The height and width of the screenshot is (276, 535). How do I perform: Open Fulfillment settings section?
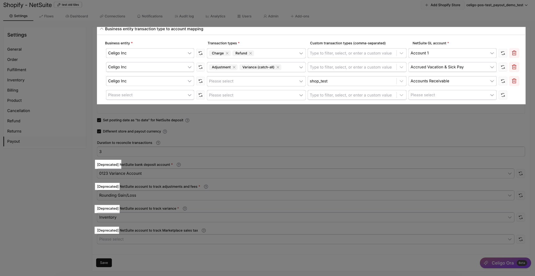[x=17, y=70]
